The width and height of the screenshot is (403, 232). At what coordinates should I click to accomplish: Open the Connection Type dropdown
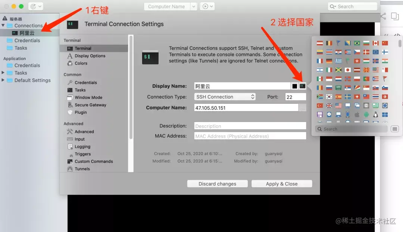tap(225, 97)
